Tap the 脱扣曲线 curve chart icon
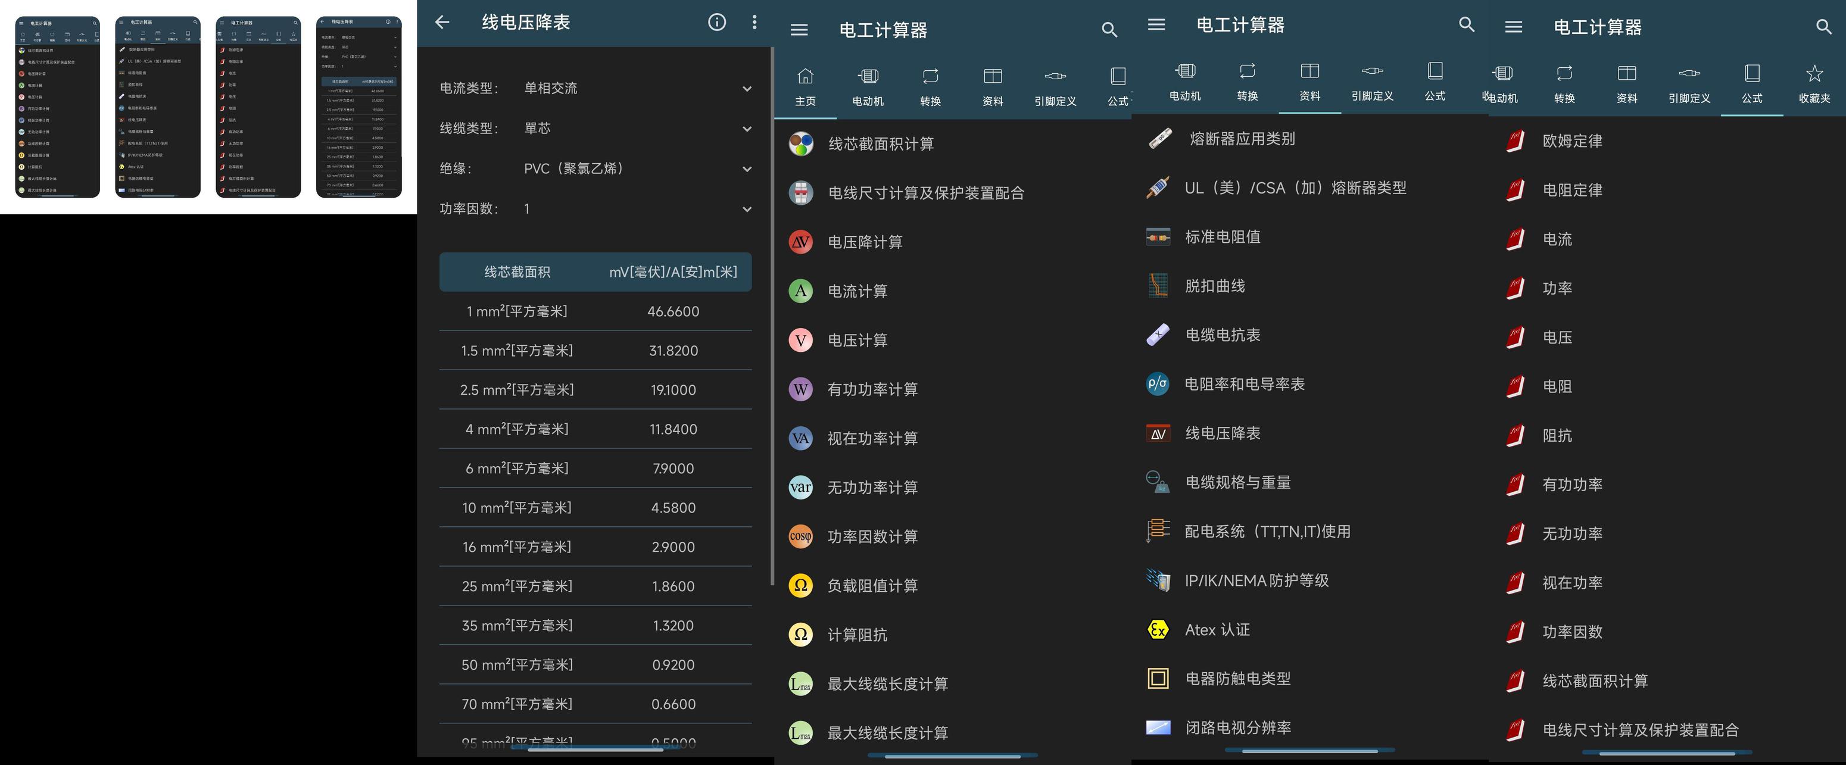Viewport: 1846px width, 765px height. (1158, 286)
